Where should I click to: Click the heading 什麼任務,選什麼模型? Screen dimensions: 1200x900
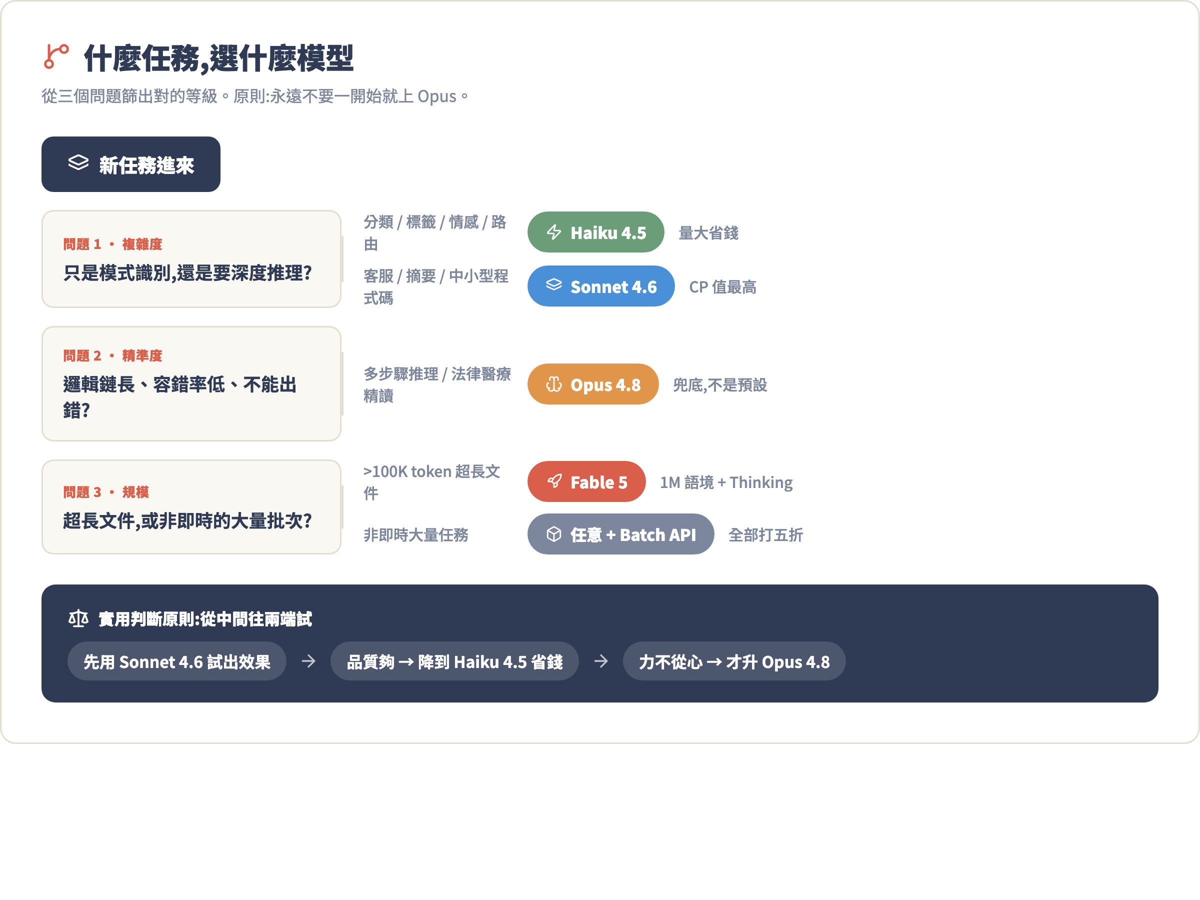coord(218,58)
